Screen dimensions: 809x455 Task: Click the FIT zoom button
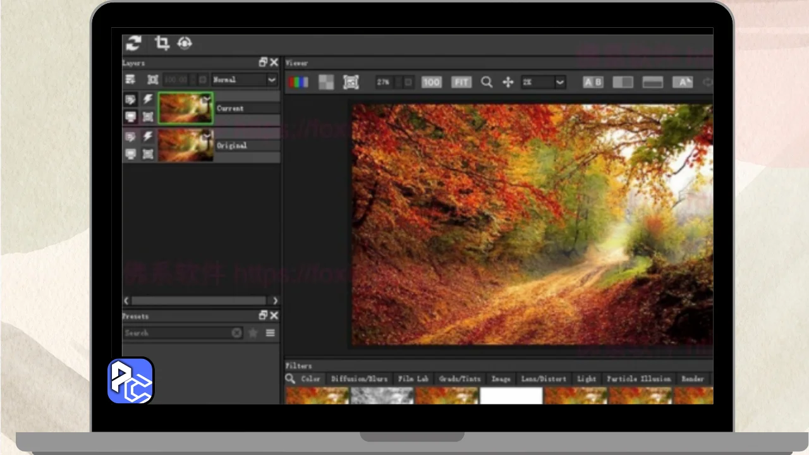click(x=461, y=82)
